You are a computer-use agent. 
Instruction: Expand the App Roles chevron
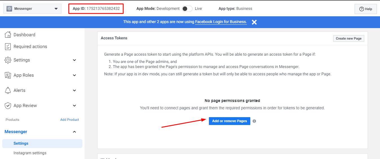74,75
